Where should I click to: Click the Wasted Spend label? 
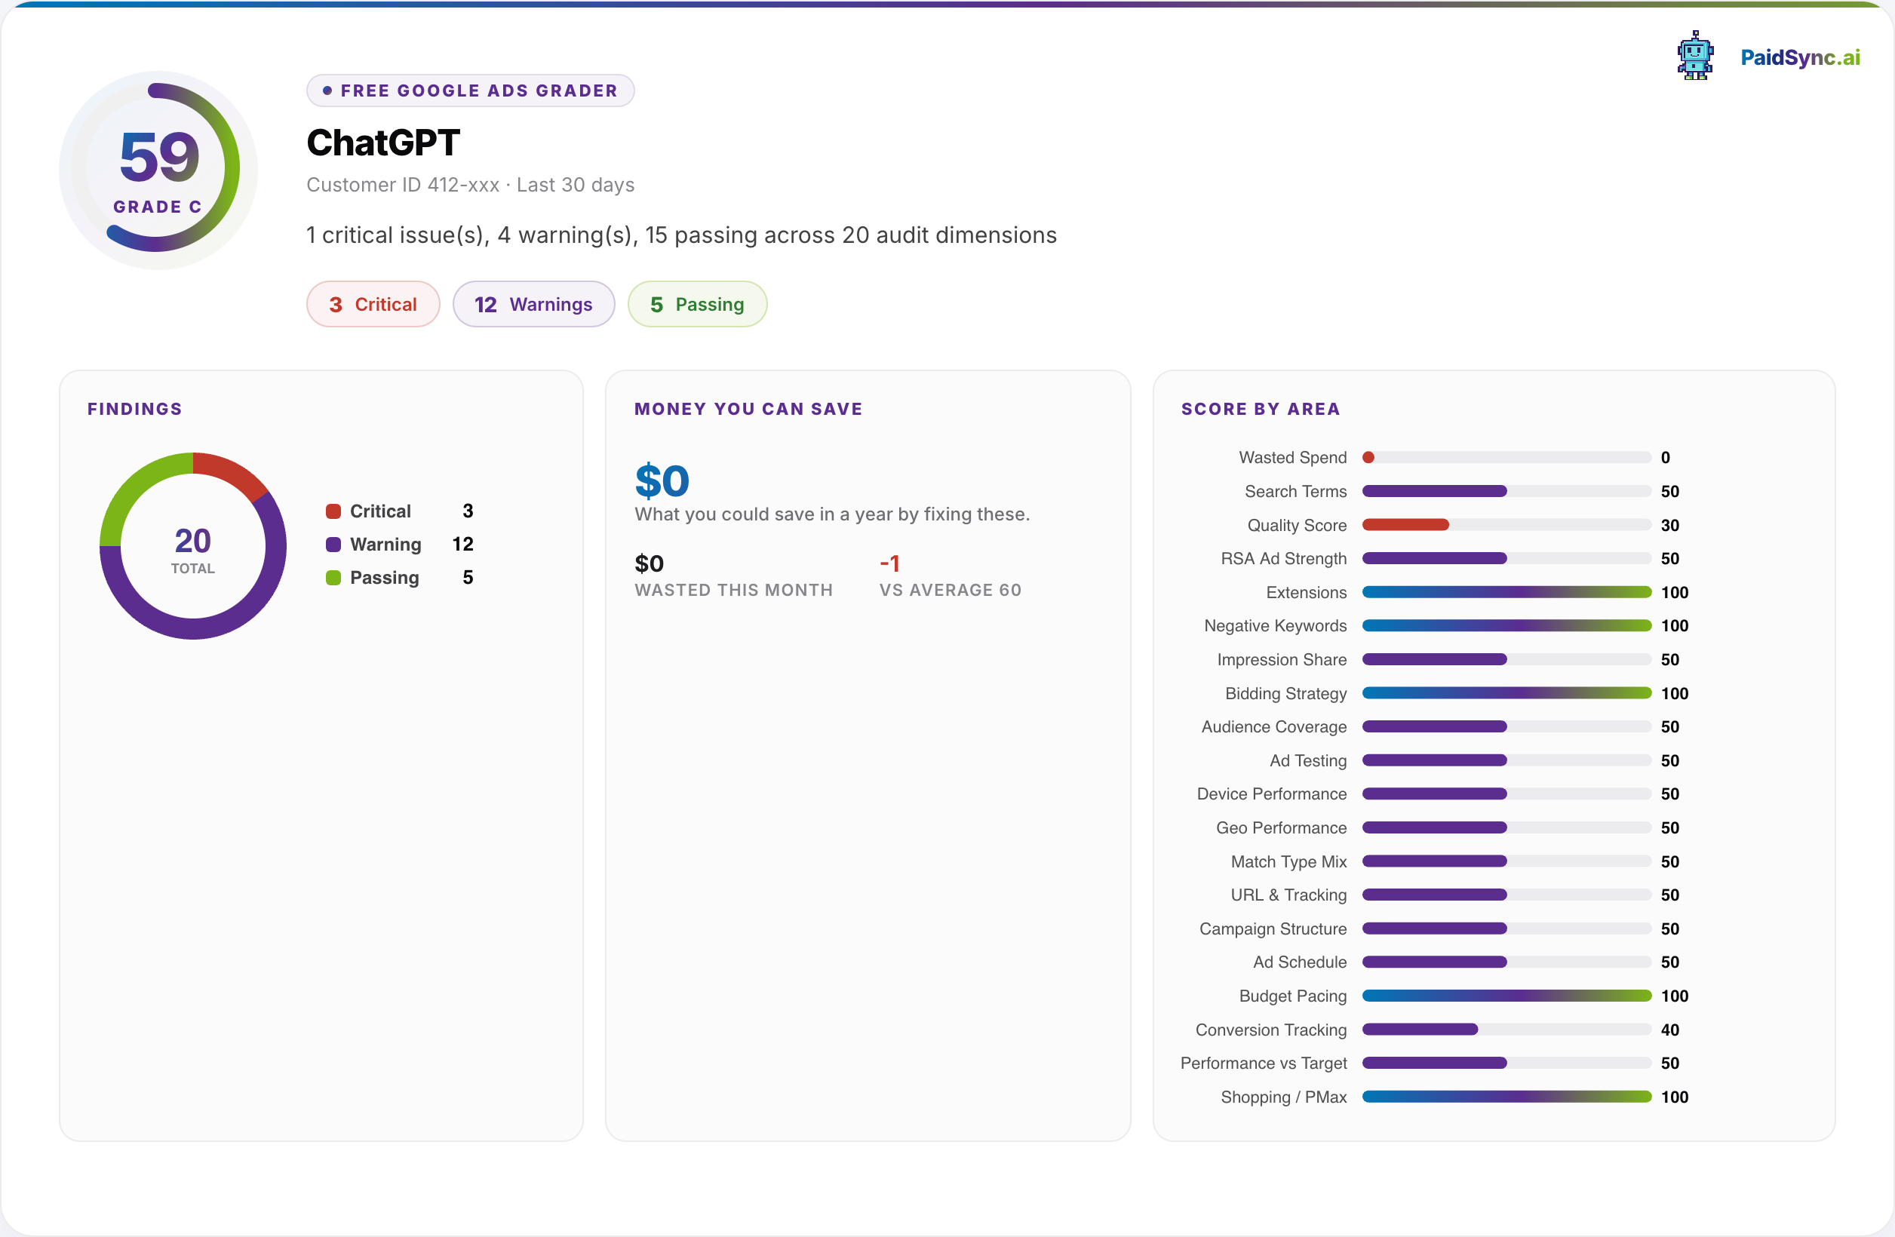point(1292,458)
